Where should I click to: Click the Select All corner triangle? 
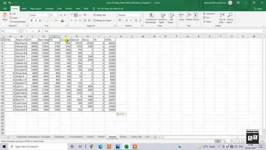[3, 36]
